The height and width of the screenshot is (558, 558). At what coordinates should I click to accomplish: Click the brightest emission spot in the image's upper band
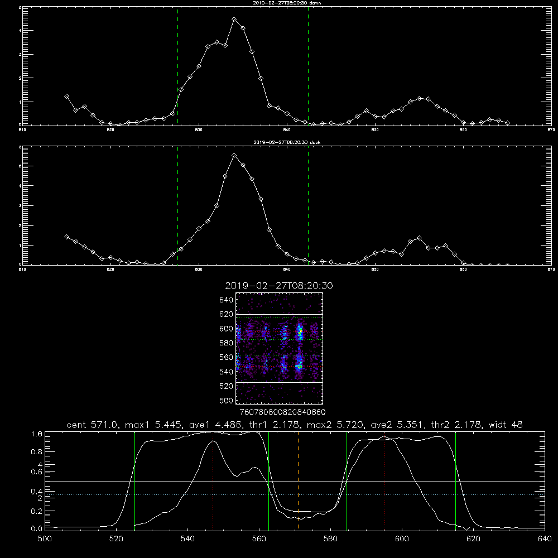click(x=300, y=331)
